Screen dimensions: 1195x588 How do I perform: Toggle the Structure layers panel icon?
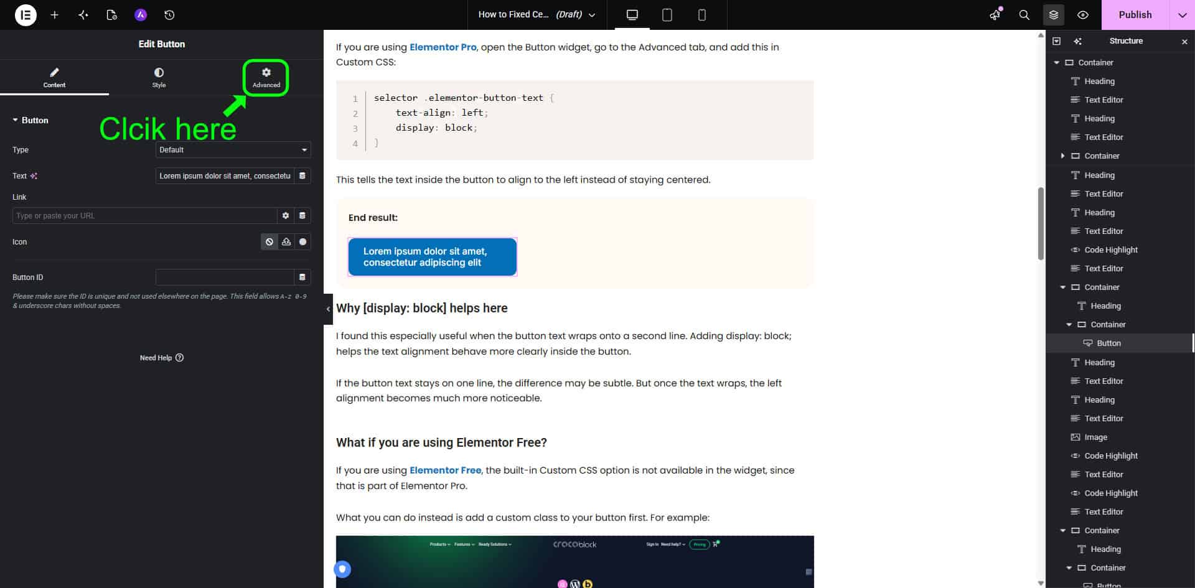[1054, 15]
